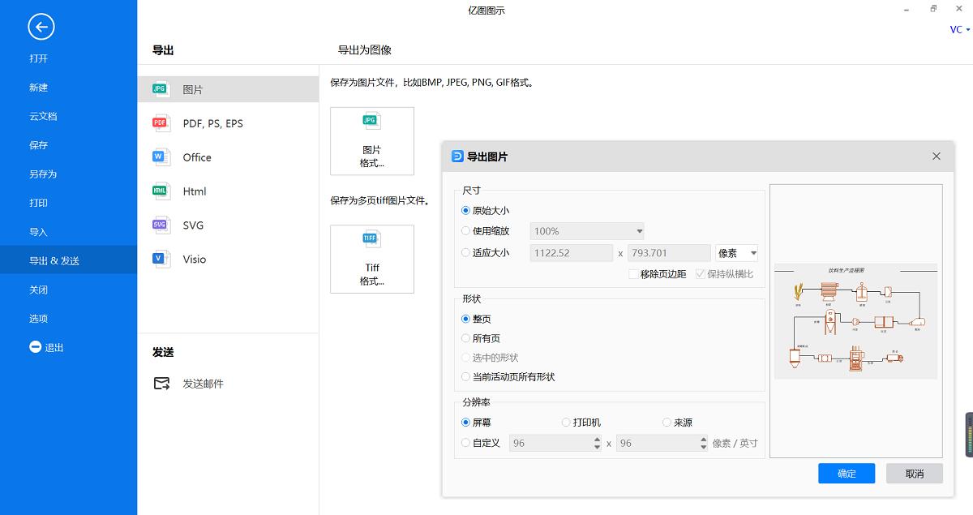
Task: Select the JPG 图片 export format icon
Action: 160,88
